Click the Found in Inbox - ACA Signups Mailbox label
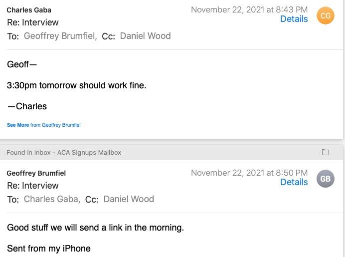The width and height of the screenshot is (345, 257). pyautogui.click(x=64, y=152)
